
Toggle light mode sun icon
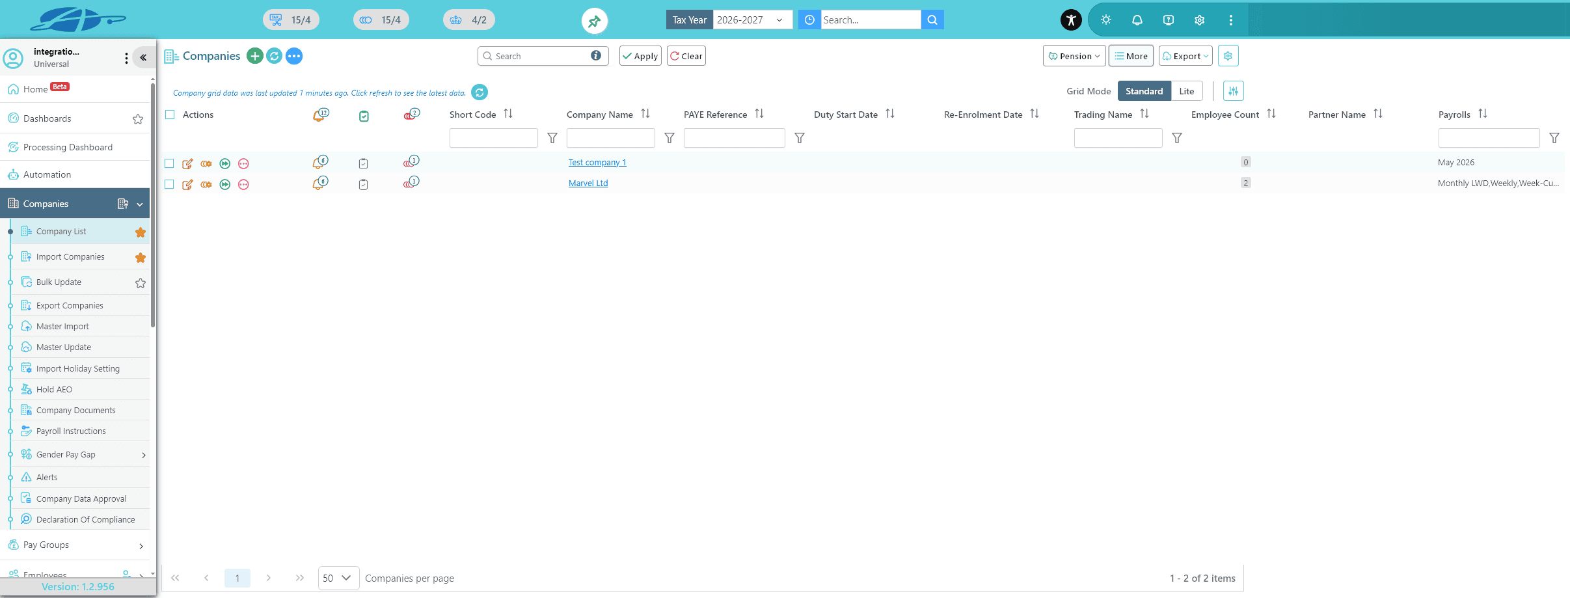(1106, 20)
